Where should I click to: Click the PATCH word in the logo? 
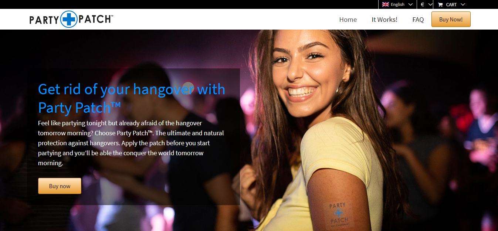coord(95,19)
